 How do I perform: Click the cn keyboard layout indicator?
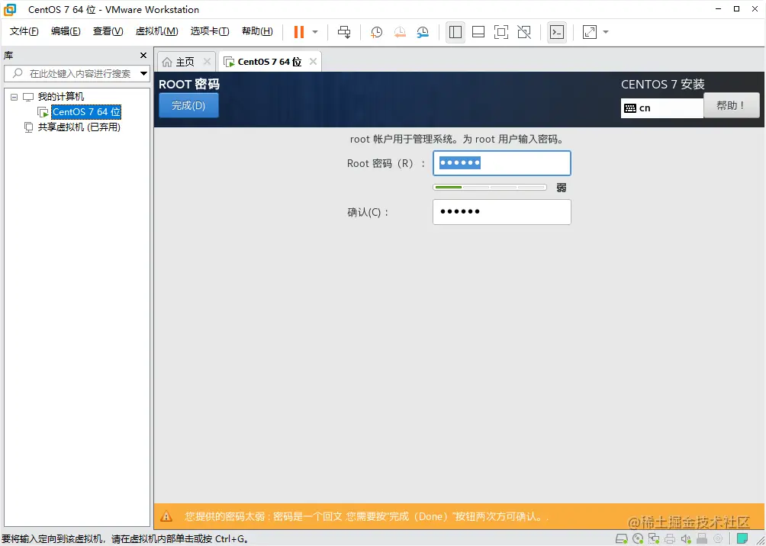662,108
